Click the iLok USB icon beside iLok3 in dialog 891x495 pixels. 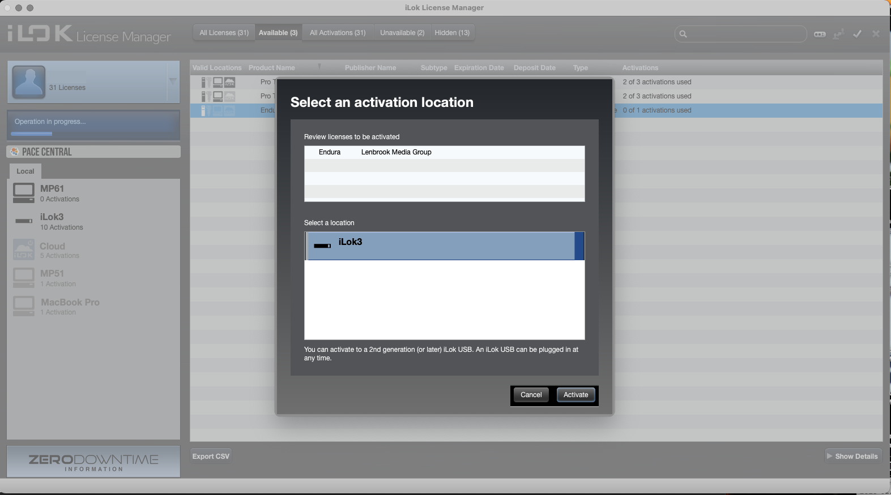[x=322, y=246]
